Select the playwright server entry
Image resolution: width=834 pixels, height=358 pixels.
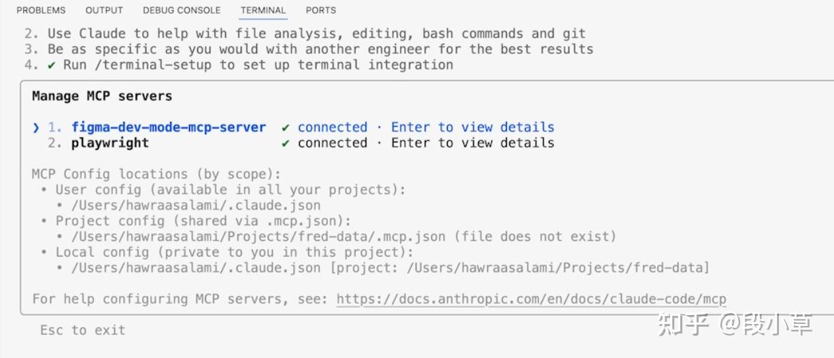coord(110,143)
